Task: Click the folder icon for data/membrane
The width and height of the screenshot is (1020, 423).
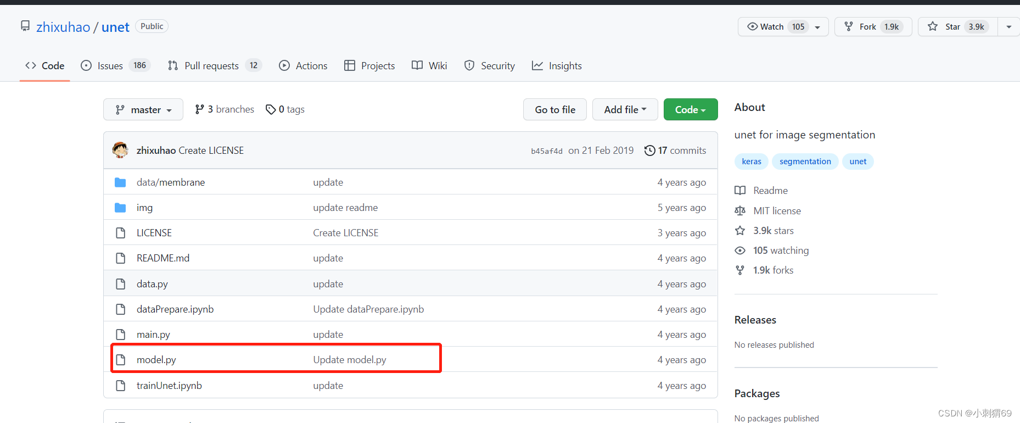Action: pos(120,182)
